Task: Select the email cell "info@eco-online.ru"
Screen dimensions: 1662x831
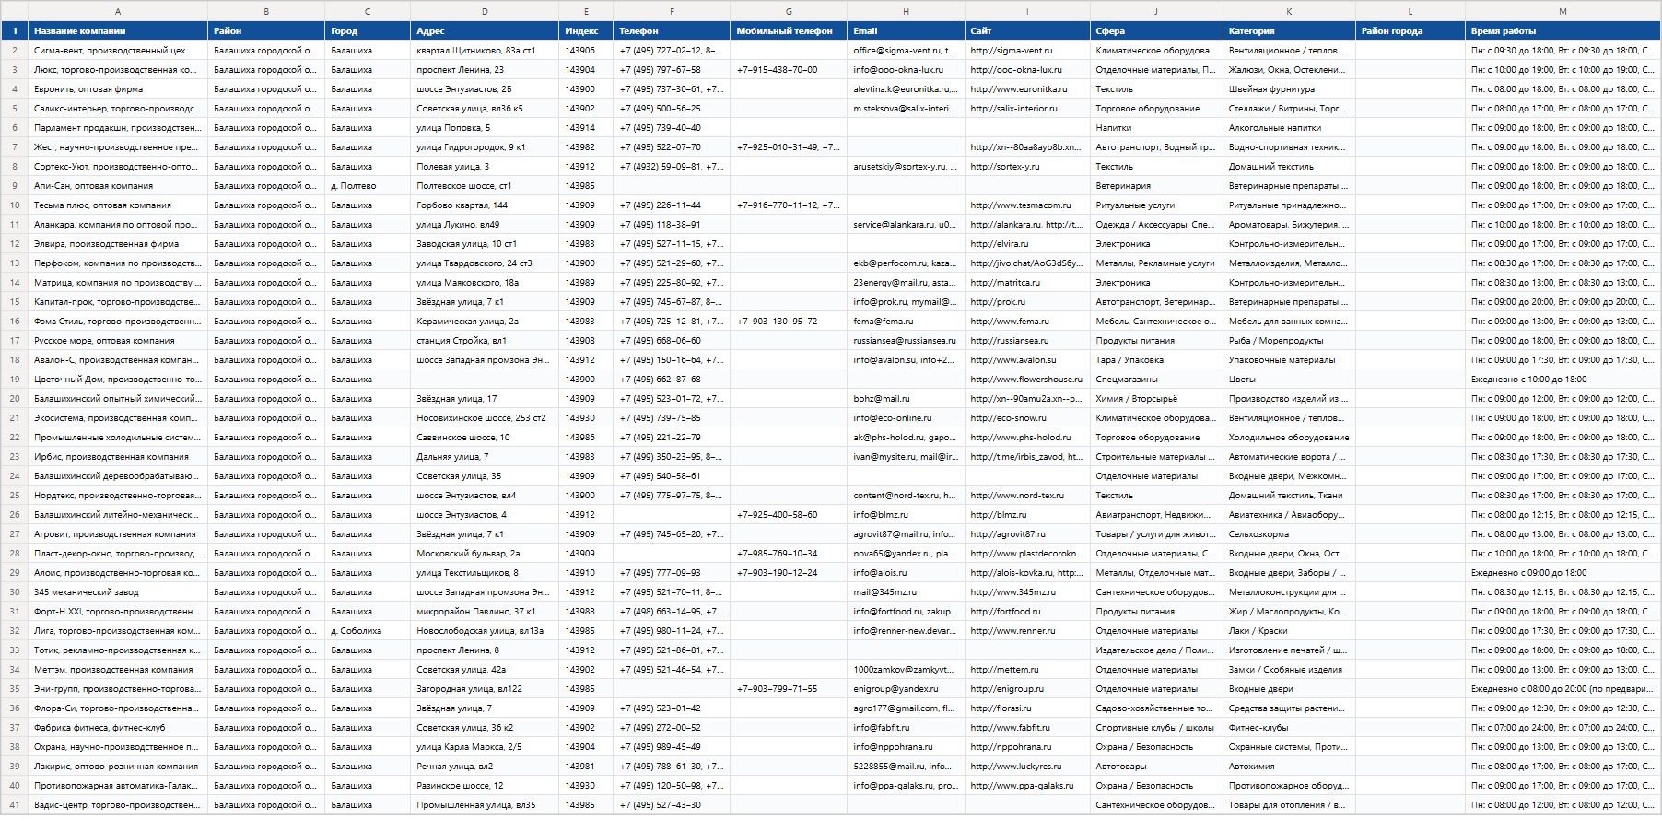Action: pos(907,418)
